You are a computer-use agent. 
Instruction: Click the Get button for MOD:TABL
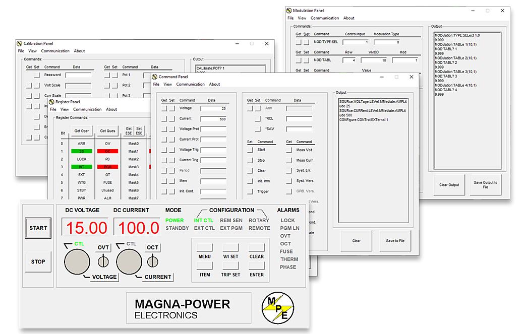coord(299,60)
